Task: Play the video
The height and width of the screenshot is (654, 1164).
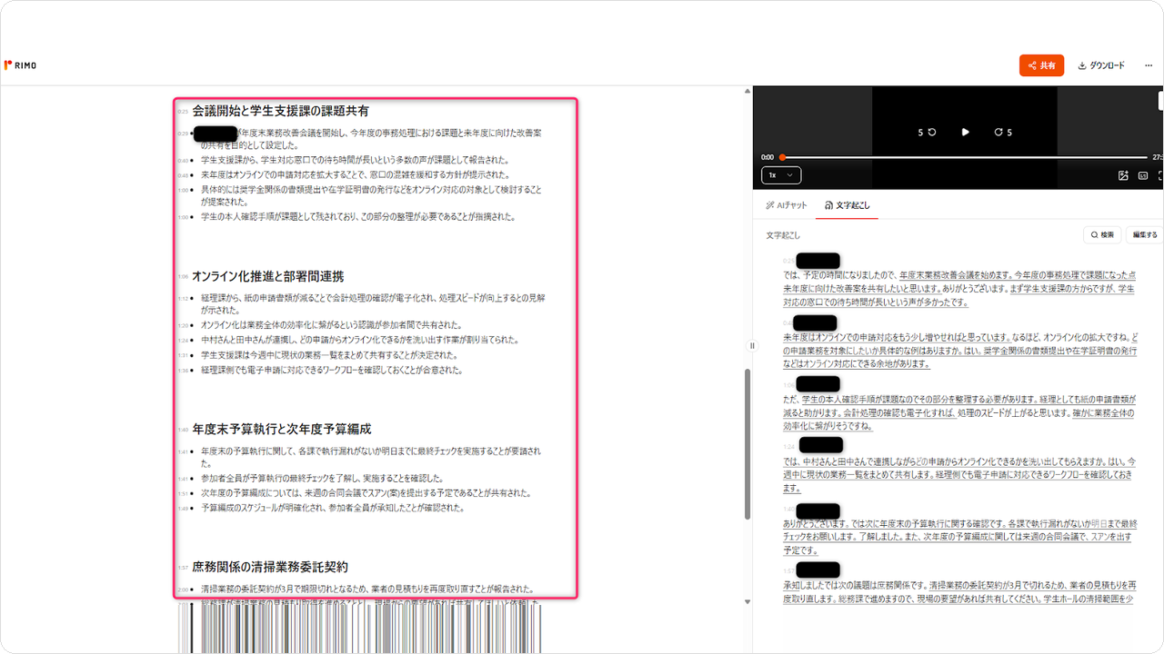Action: click(x=965, y=132)
